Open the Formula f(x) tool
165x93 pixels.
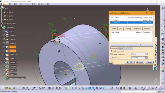pyautogui.click(x=40, y=88)
